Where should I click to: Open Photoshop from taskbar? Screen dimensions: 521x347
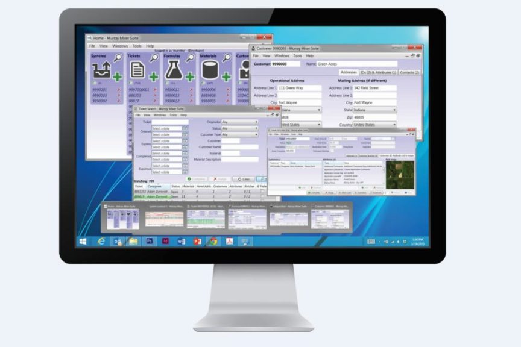149,241
